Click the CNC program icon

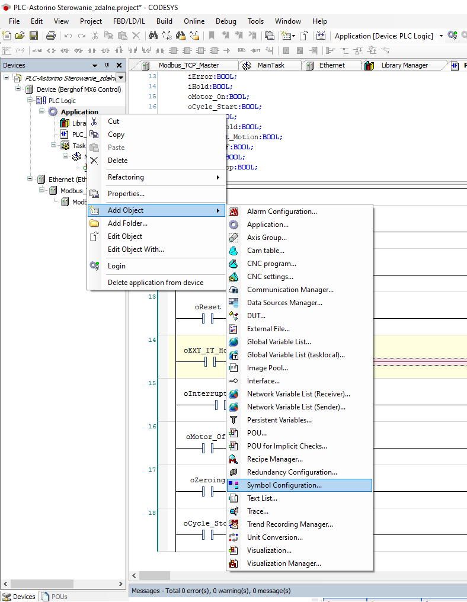(x=233, y=264)
